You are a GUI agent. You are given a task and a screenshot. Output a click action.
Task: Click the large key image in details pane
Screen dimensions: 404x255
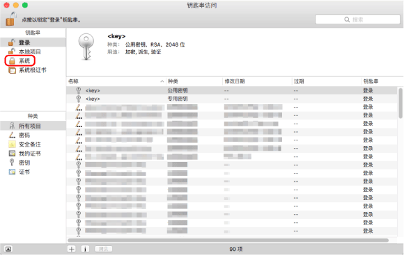click(x=86, y=47)
